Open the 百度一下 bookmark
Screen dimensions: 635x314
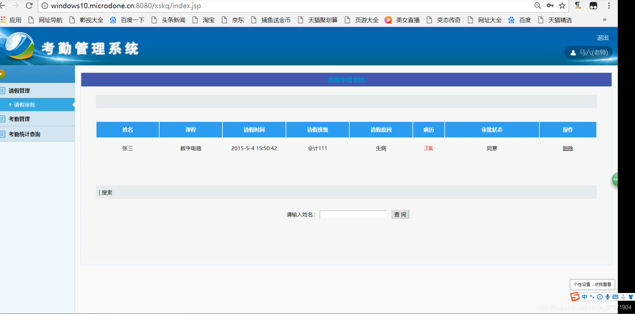(x=127, y=20)
